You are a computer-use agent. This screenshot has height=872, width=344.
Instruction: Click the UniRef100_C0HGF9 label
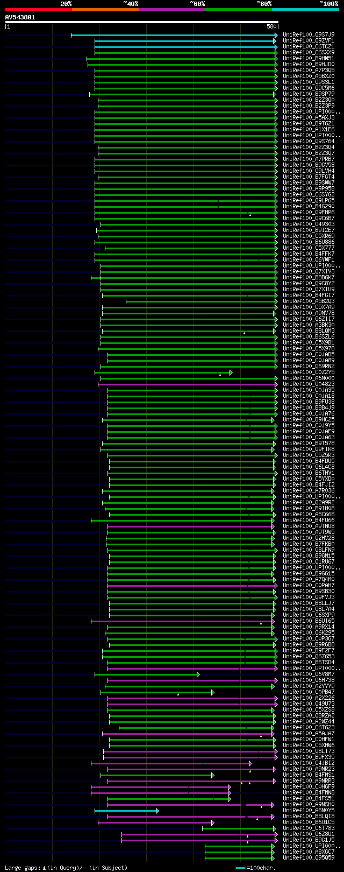point(309,786)
